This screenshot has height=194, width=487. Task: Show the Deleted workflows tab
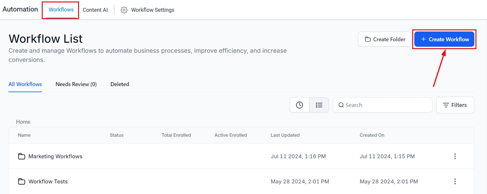pyautogui.click(x=120, y=84)
